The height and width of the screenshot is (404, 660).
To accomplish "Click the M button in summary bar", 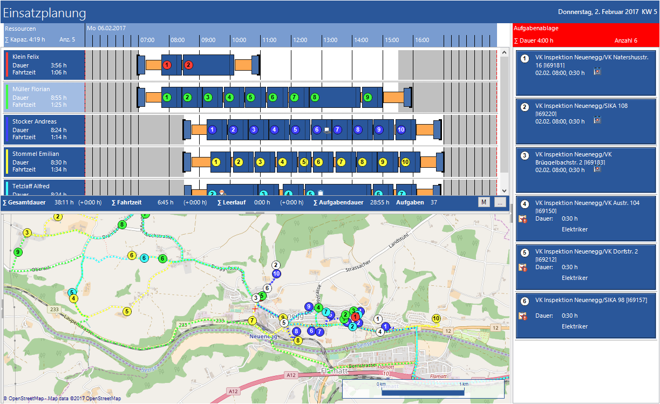I will [484, 202].
